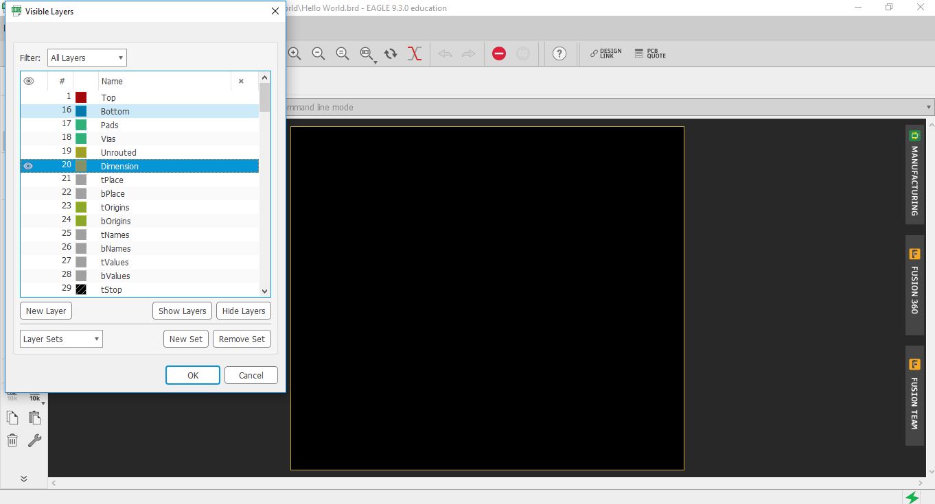This screenshot has height=504, width=935.
Task: Click the red Top layer color swatch
Action: click(x=81, y=97)
